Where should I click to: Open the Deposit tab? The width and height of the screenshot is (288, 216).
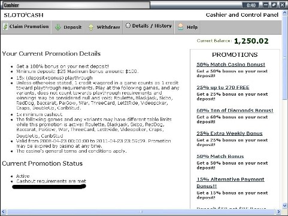pos(68,27)
